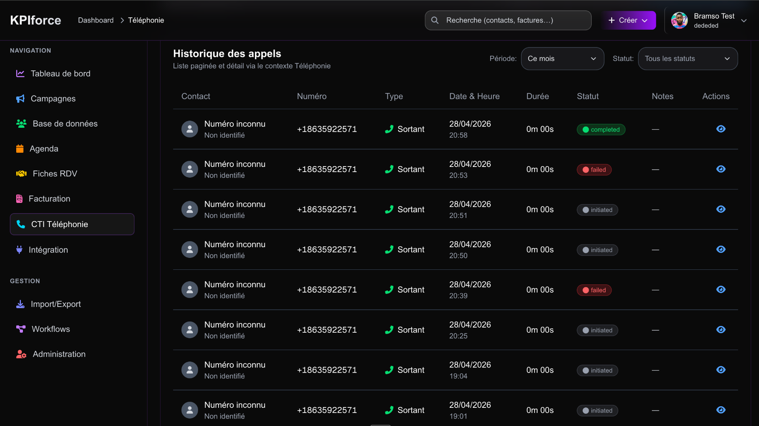Click outgoing call icon in 20:39 row

(389, 290)
